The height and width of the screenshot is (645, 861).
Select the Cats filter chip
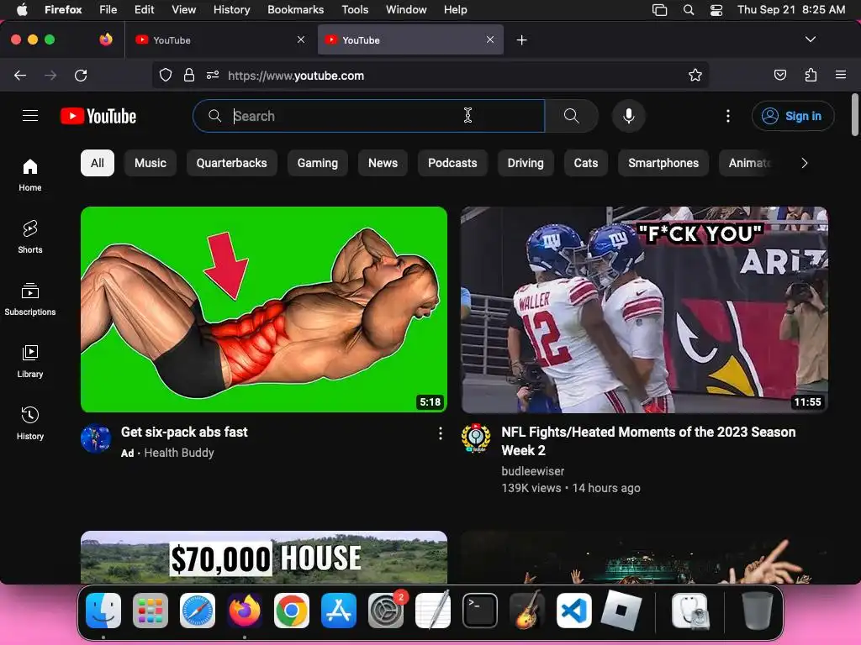click(x=586, y=163)
